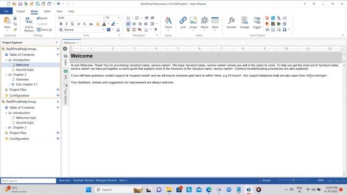Click the font color A swatch
The height and width of the screenshot is (195, 347).
(x=104, y=24)
